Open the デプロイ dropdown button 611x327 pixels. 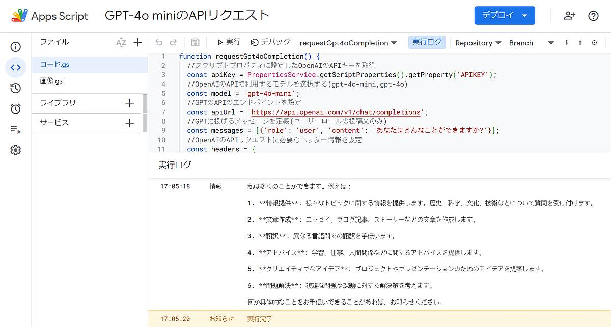505,15
